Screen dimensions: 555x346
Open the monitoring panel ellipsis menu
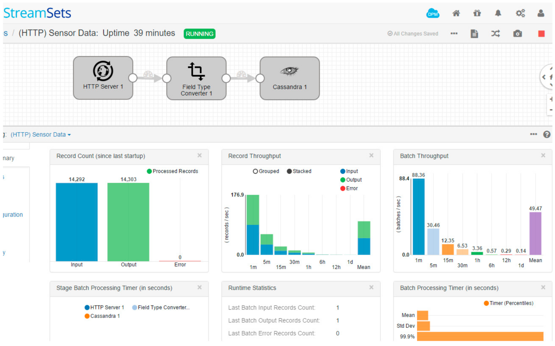[533, 134]
